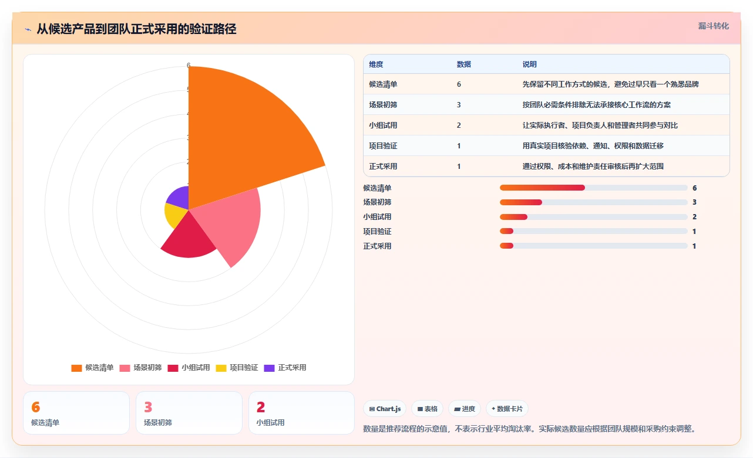Toggle the 候选清单 orange legend swatch
753x458 pixels.
pos(76,368)
